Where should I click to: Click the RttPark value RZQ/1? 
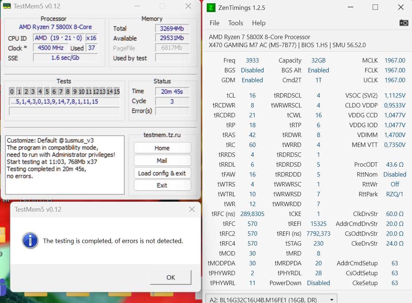pyautogui.click(x=395, y=194)
